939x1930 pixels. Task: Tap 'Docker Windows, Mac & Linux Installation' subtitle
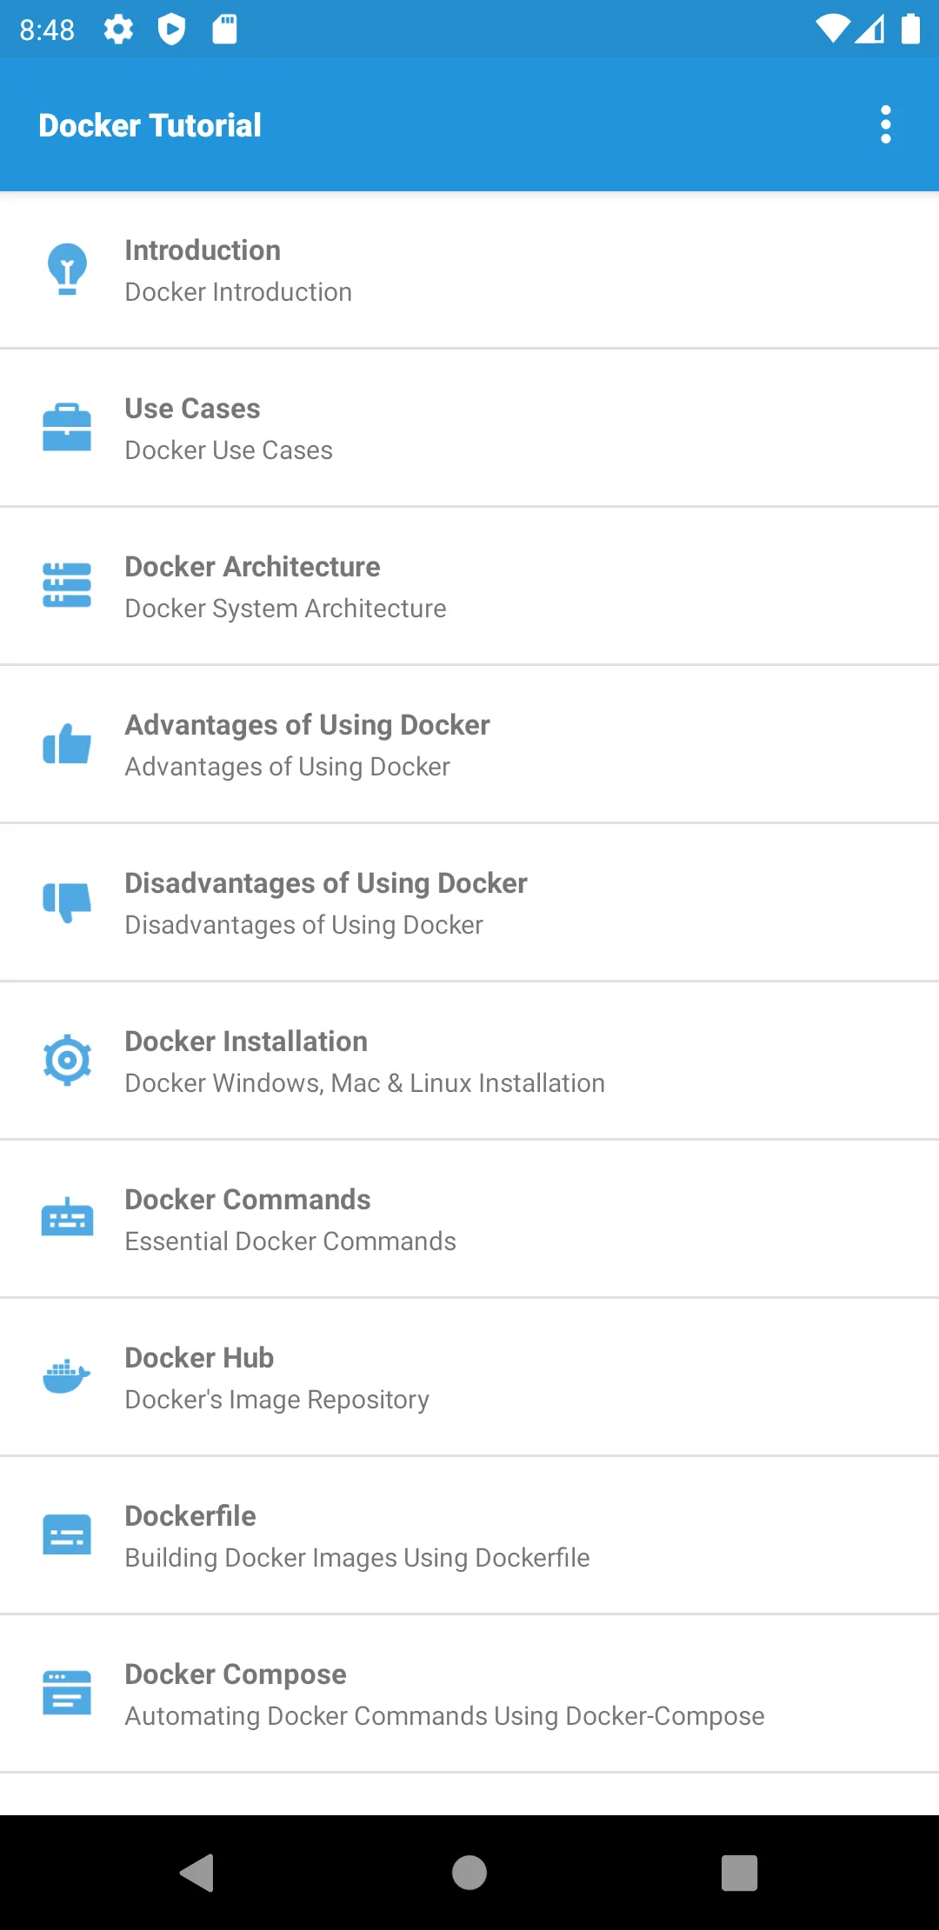[x=364, y=1083]
